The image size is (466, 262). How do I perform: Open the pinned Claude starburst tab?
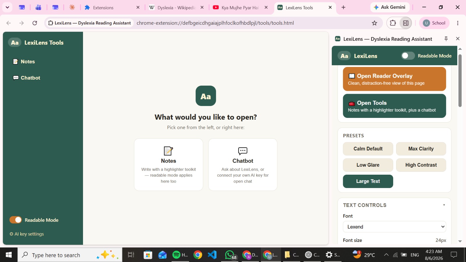click(x=72, y=8)
